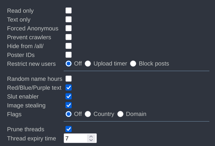Select Country flags radio button
This screenshot has width=215, height=146.
(88, 114)
